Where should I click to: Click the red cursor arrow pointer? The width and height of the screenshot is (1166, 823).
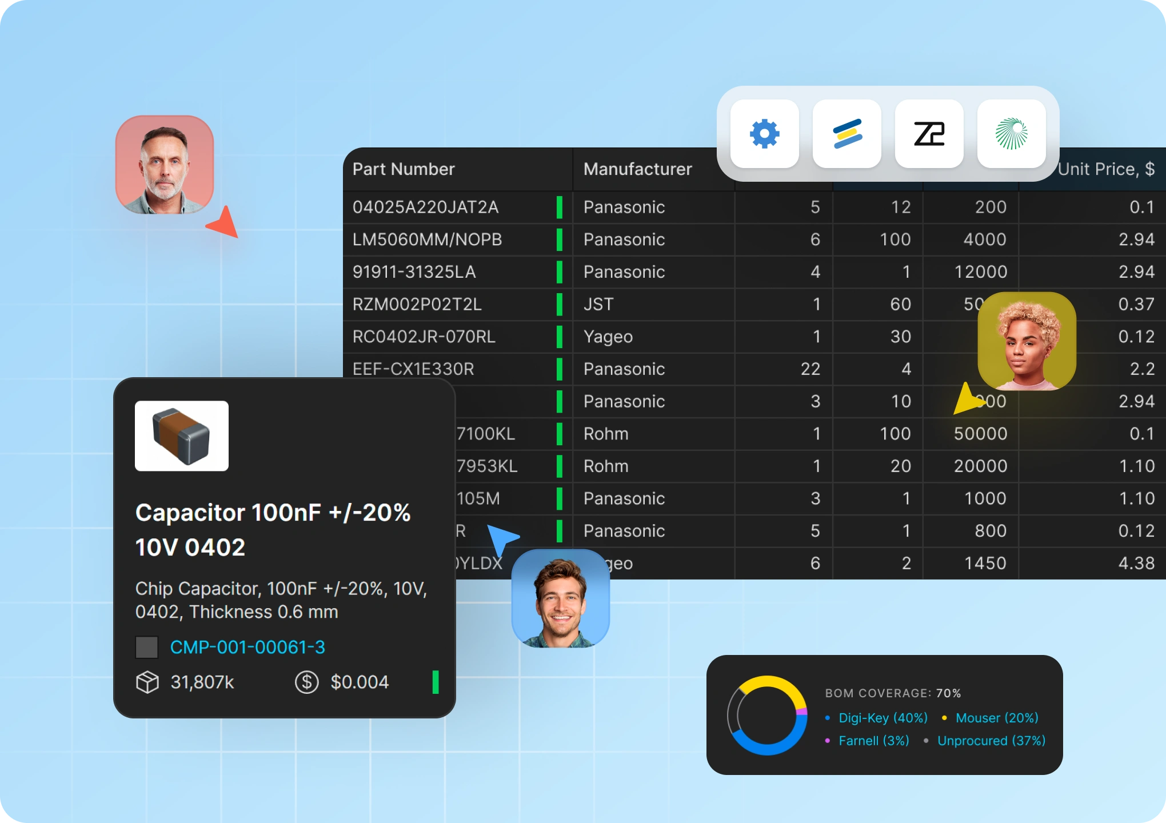tap(225, 224)
